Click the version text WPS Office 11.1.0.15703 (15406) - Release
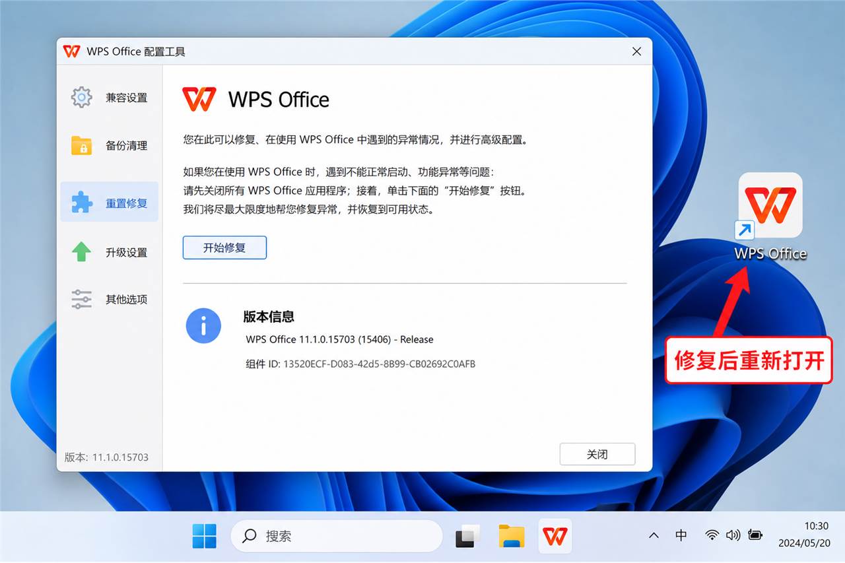 tap(340, 339)
